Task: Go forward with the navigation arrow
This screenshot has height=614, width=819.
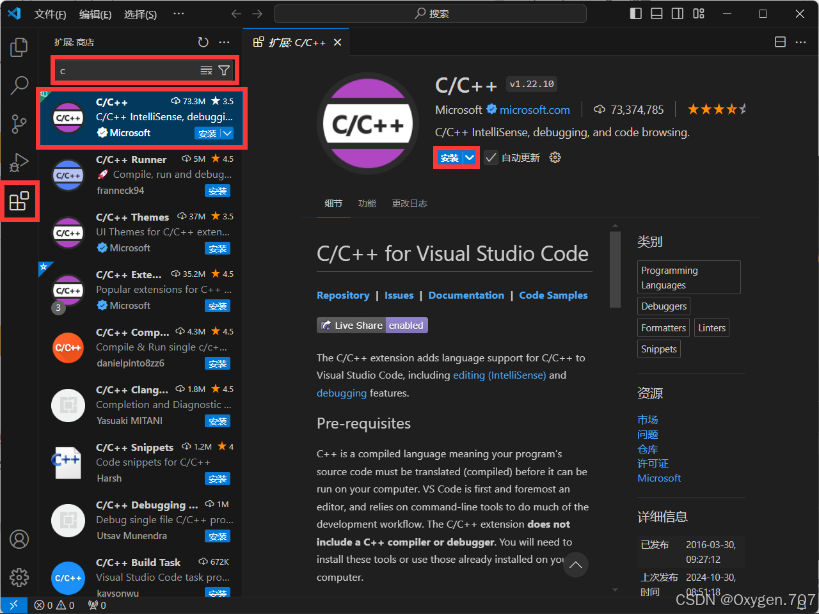Action: [x=257, y=14]
